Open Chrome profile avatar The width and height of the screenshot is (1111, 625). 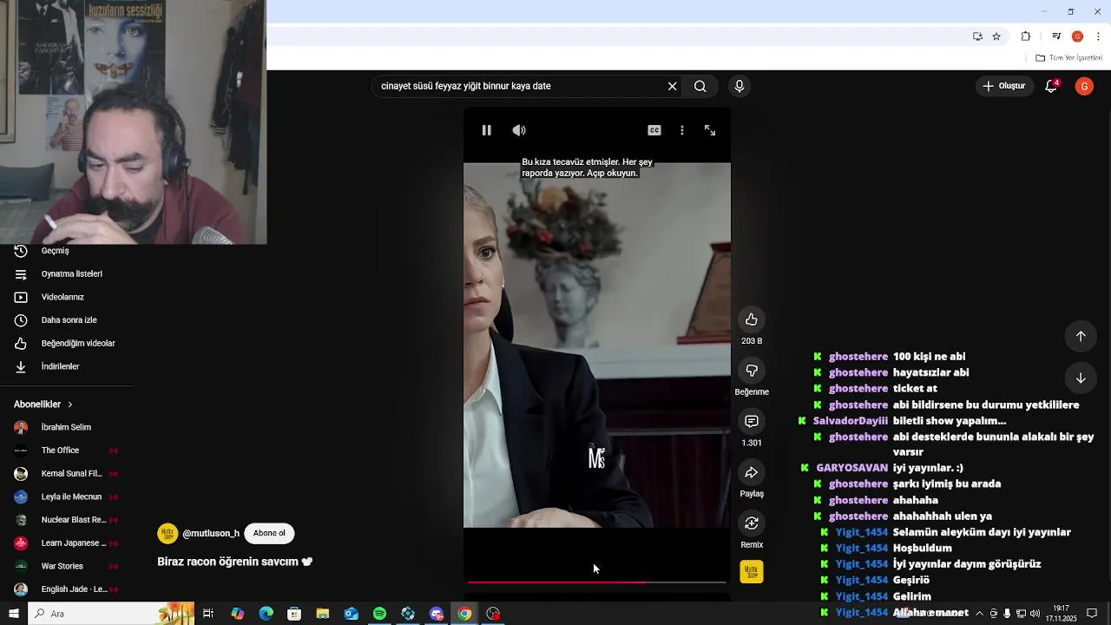(1077, 36)
